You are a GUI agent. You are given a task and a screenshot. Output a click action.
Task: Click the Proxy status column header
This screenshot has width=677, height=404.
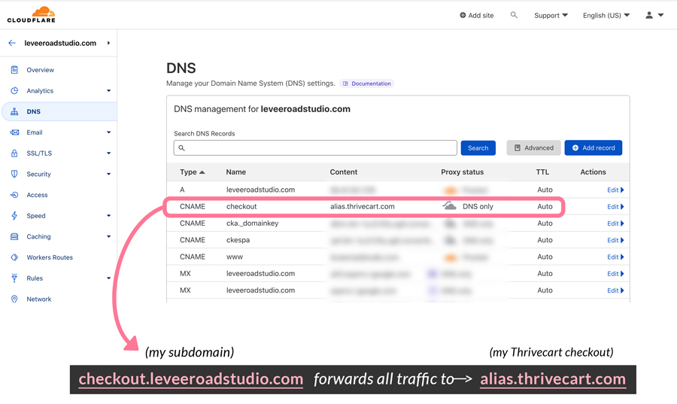coord(462,172)
